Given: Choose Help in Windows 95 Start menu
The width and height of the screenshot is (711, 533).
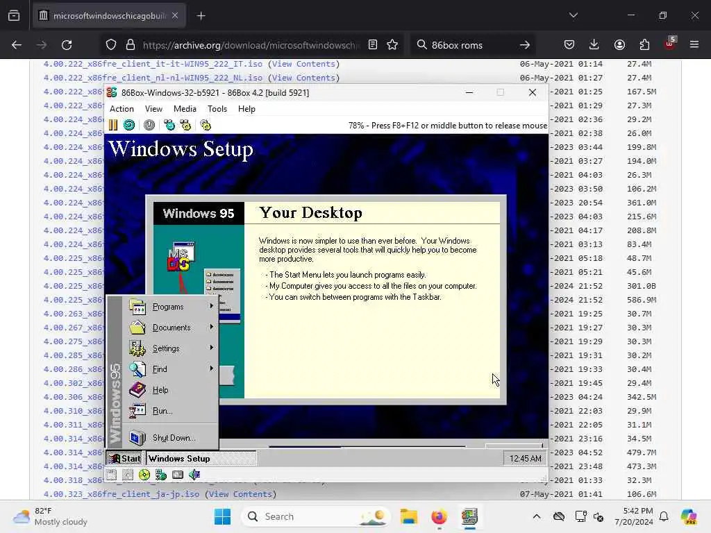Looking at the screenshot, I should point(171,390).
